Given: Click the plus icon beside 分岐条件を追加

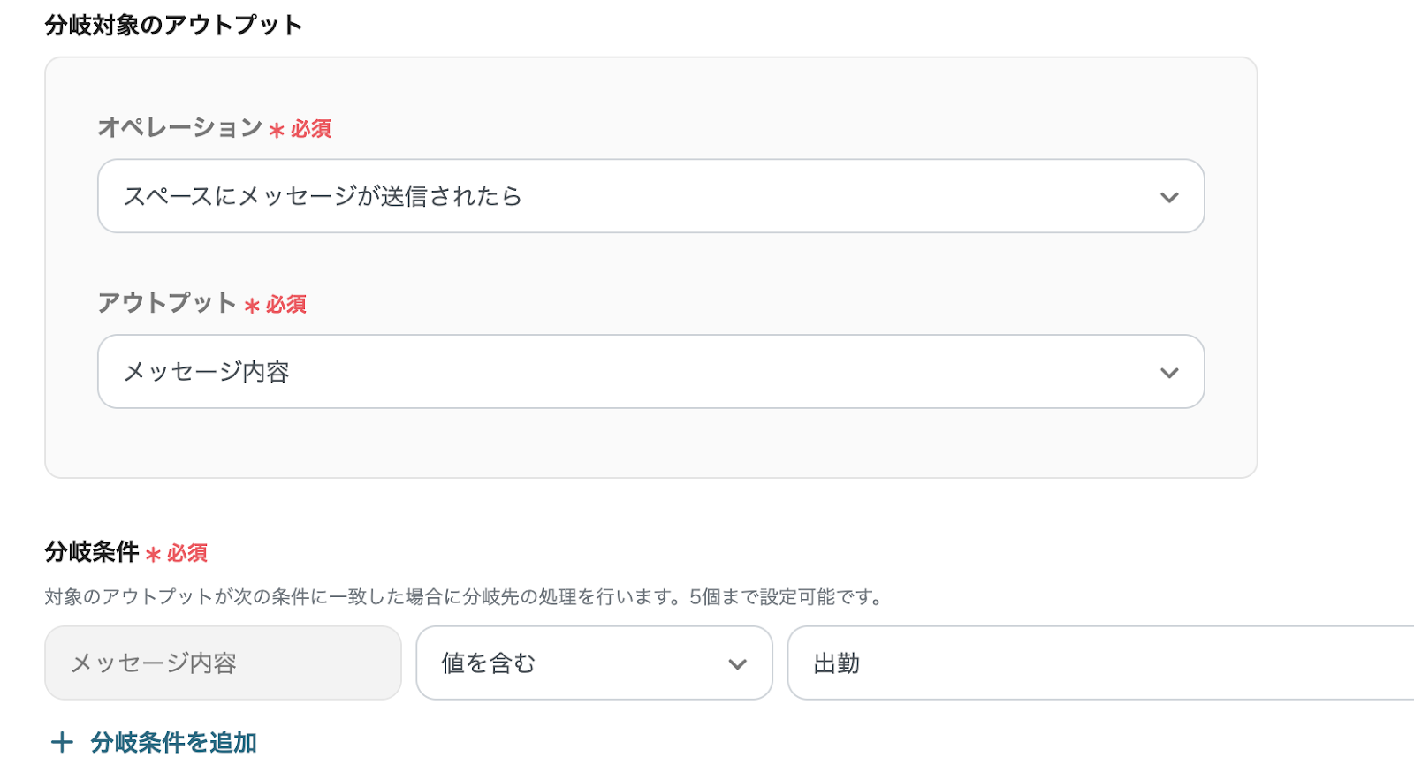Looking at the screenshot, I should tap(62, 742).
